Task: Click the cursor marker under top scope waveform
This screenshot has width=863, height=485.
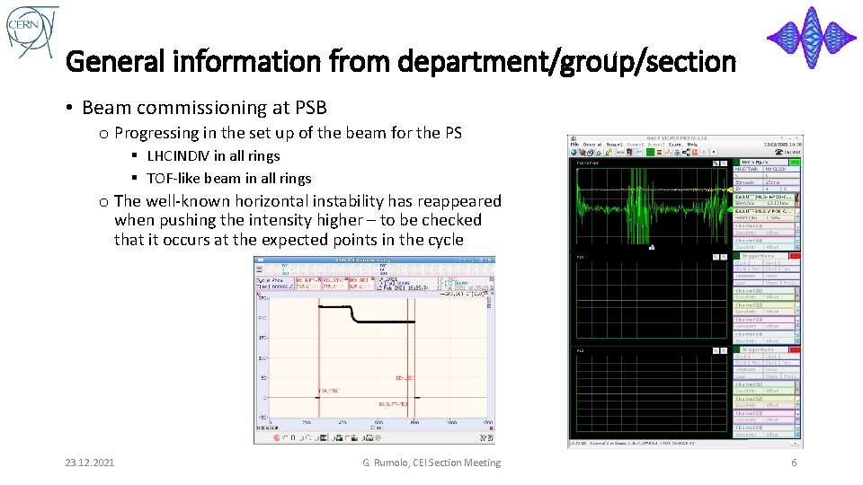Action: tap(652, 248)
